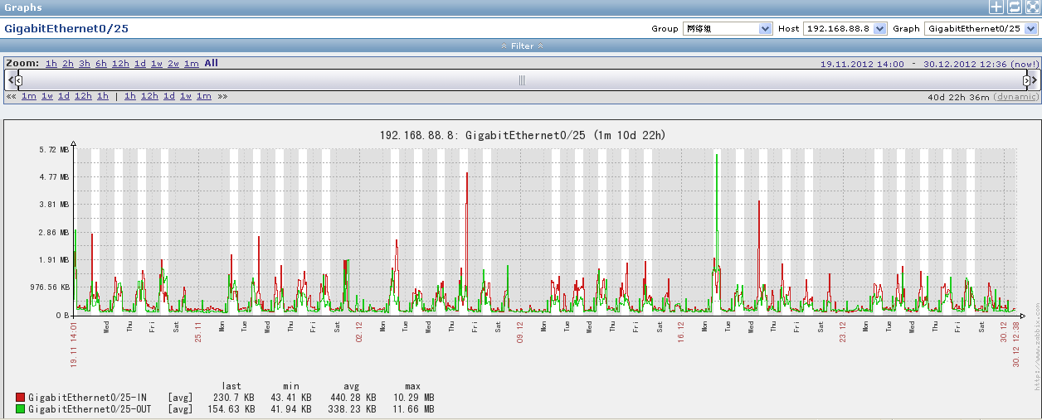
Task: Set zoom to 6h
Action: (101, 64)
